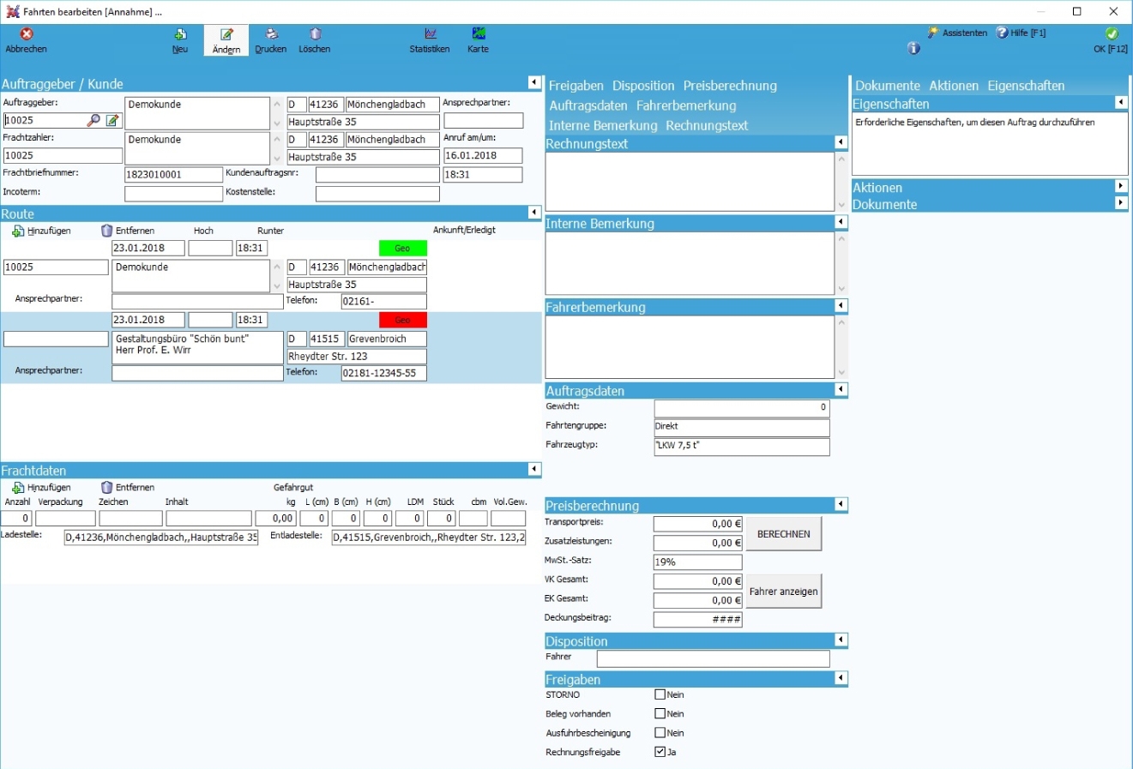The height and width of the screenshot is (769, 1133).
Task: Open the Dokumente link at top right
Action: click(888, 86)
